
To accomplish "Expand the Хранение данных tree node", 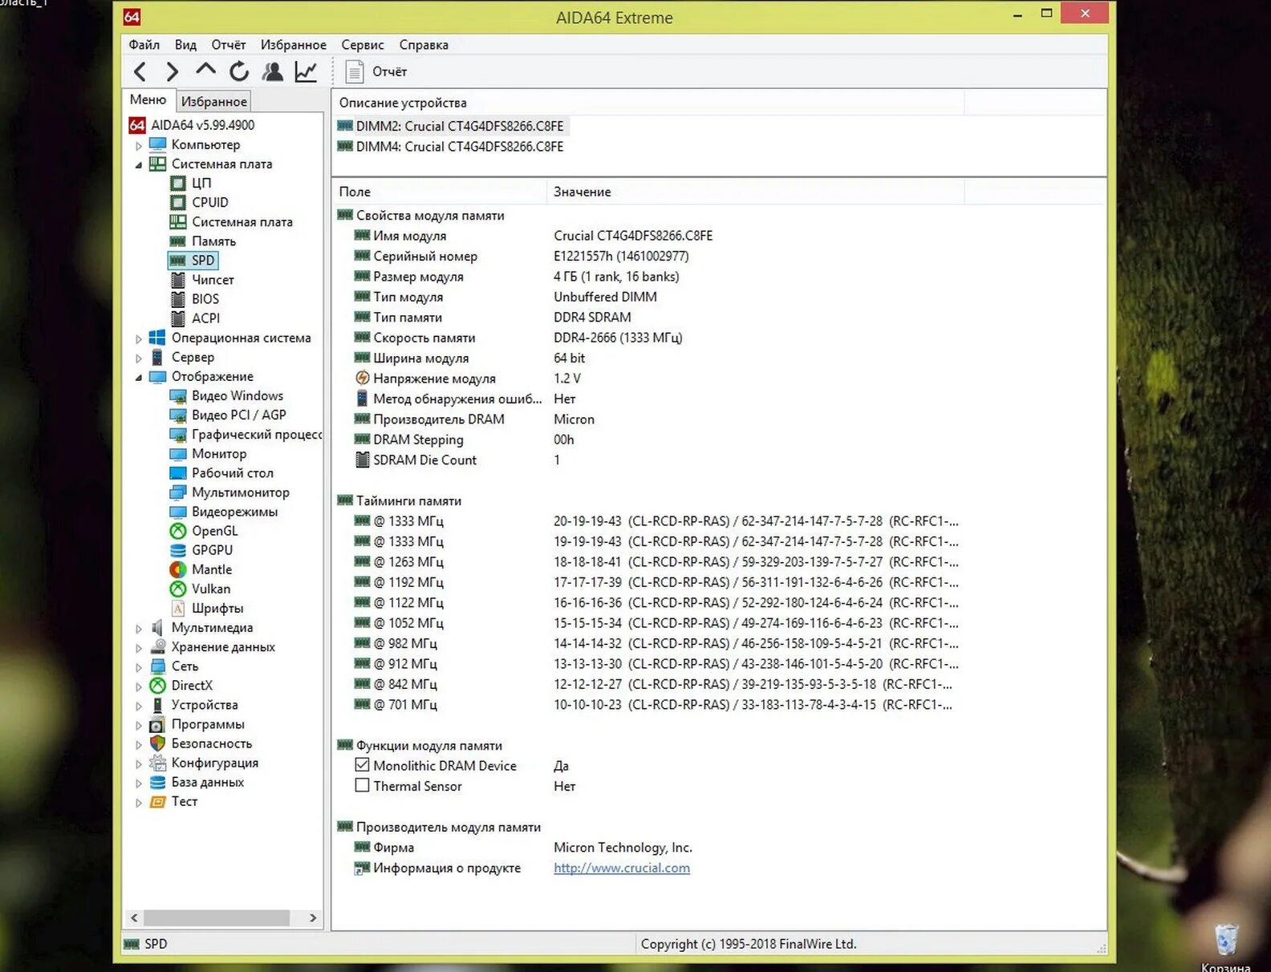I will tap(139, 648).
